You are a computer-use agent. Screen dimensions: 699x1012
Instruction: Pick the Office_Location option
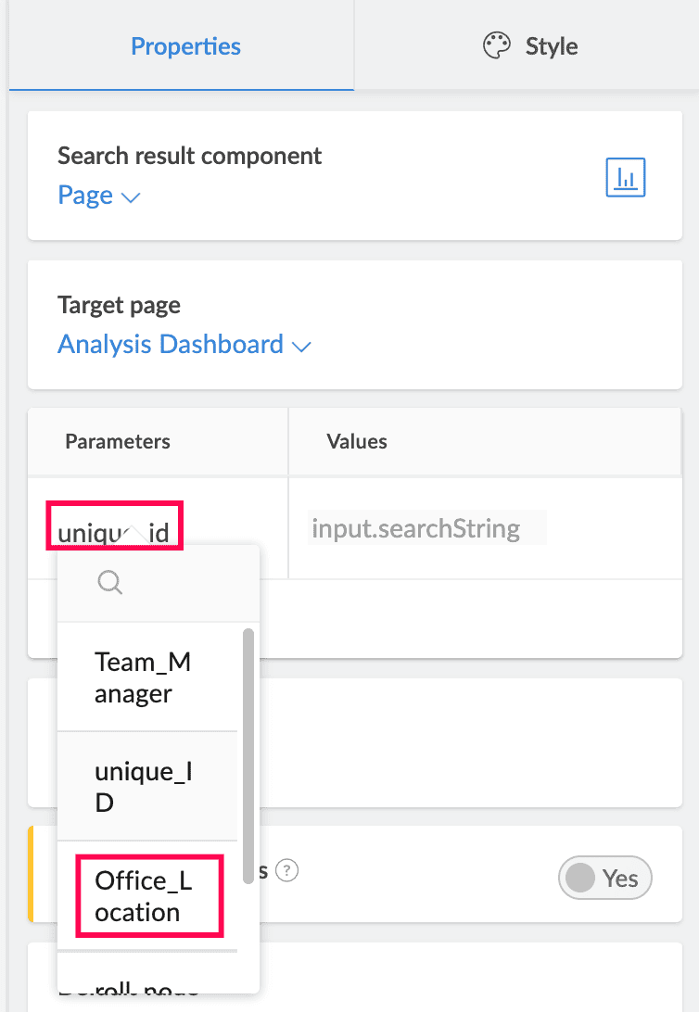pyautogui.click(x=144, y=896)
